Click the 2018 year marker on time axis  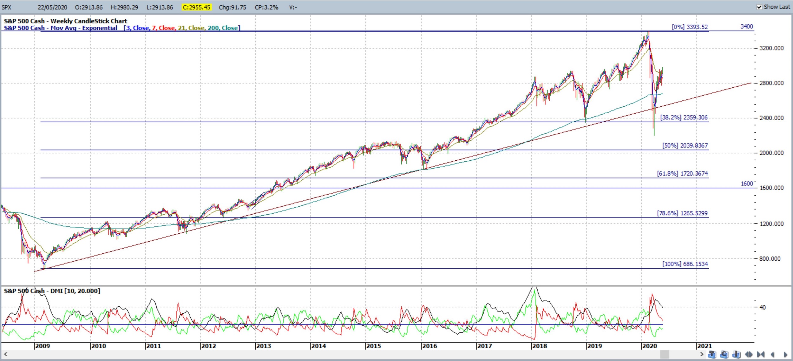[x=540, y=346]
